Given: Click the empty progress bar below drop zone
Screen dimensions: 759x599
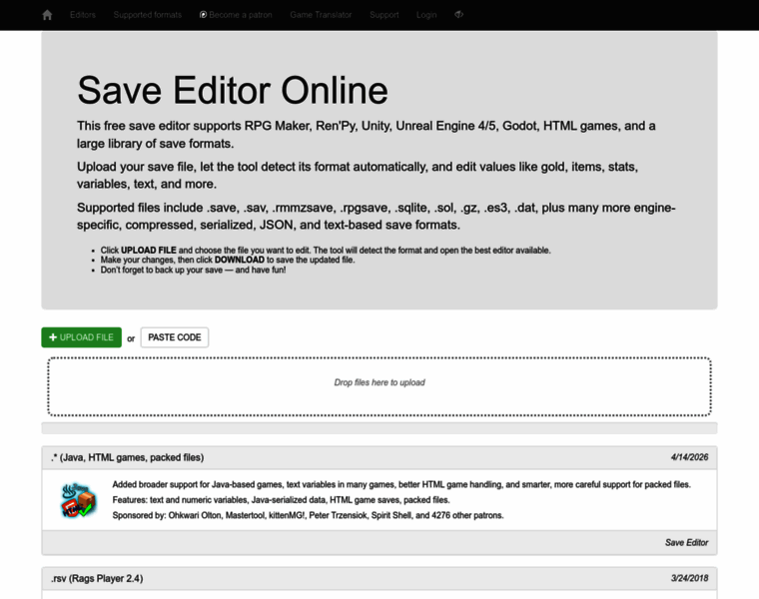Looking at the screenshot, I should (379, 428).
